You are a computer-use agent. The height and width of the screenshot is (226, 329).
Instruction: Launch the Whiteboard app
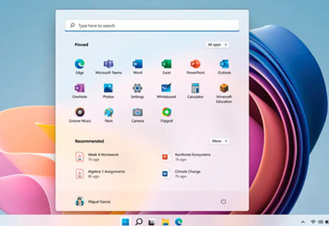[166, 91]
